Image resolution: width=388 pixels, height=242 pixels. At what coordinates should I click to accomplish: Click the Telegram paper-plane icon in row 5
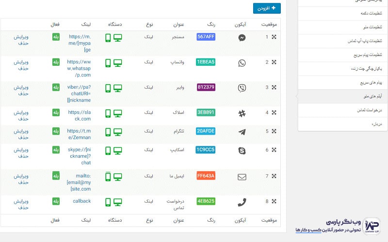click(x=242, y=132)
